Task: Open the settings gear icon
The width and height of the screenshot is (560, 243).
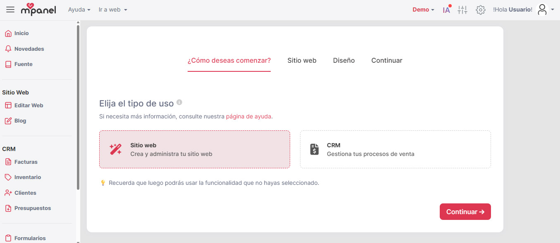Action: coord(480,10)
